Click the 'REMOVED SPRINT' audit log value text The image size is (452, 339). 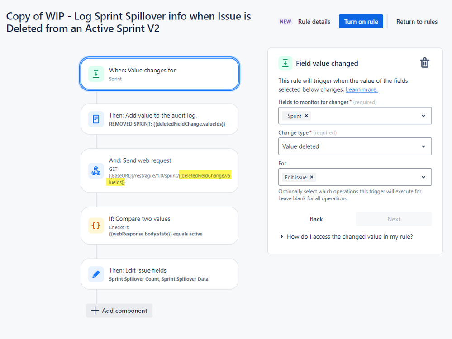(x=167, y=124)
